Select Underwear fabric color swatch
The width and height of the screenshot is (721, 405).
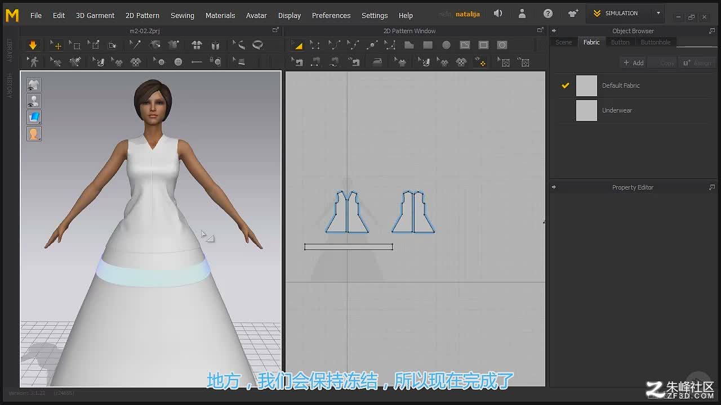point(586,110)
